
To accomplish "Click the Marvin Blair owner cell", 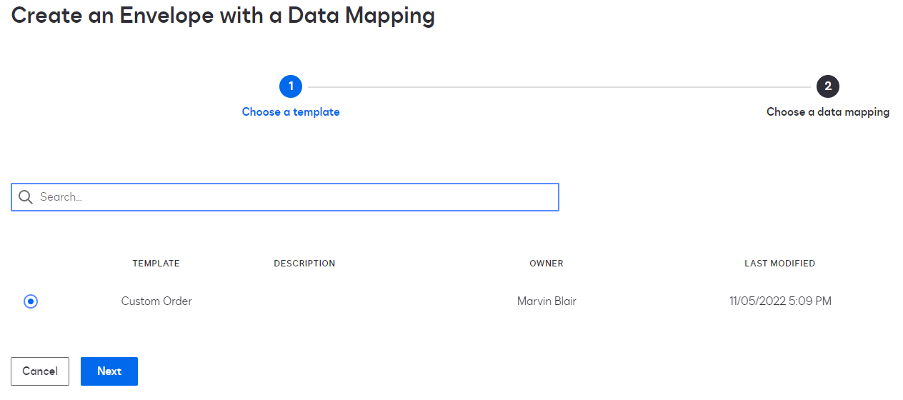I will 547,301.
